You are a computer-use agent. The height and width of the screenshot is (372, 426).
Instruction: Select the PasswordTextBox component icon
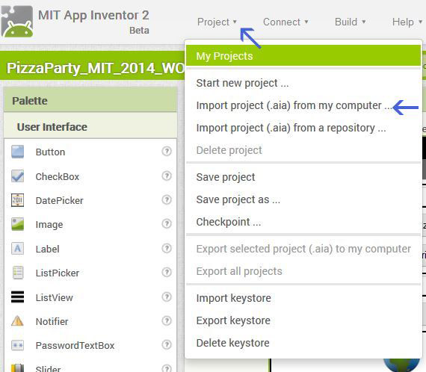pyautogui.click(x=17, y=345)
